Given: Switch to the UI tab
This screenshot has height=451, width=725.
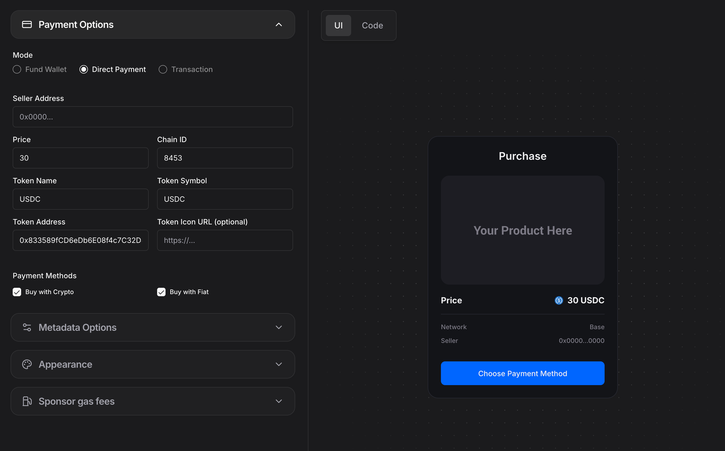Looking at the screenshot, I should (x=338, y=26).
